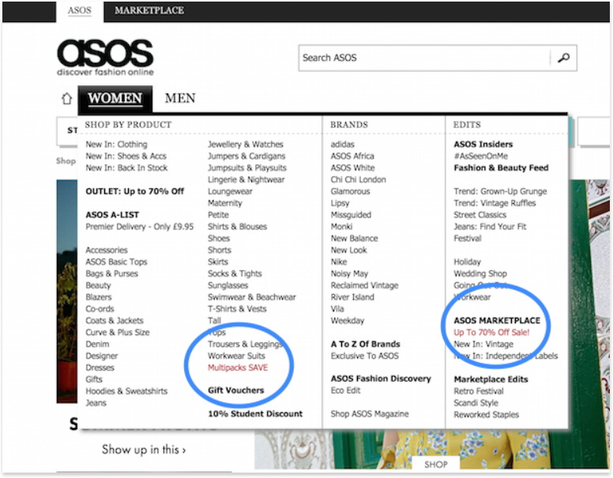The width and height of the screenshot is (613, 478).
Task: Open Trend: Grown-Up Grunge
Action: [x=500, y=191]
